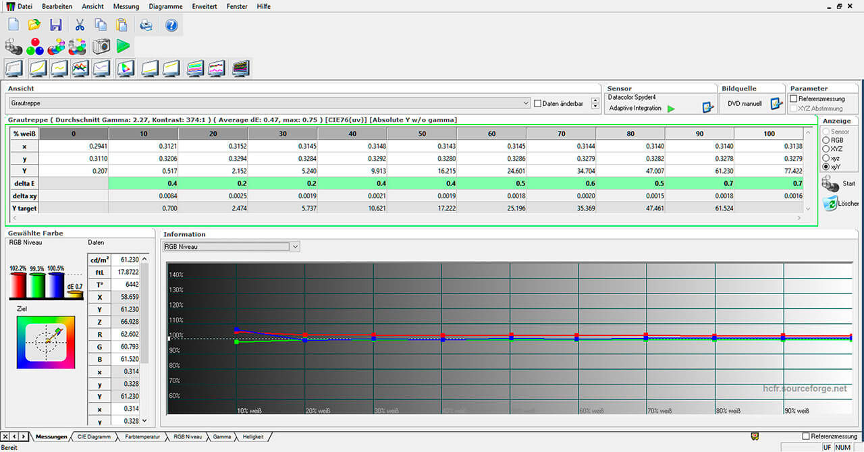The width and height of the screenshot is (864, 452).
Task: Open the Bearbeiten menu
Action: [x=57, y=6]
